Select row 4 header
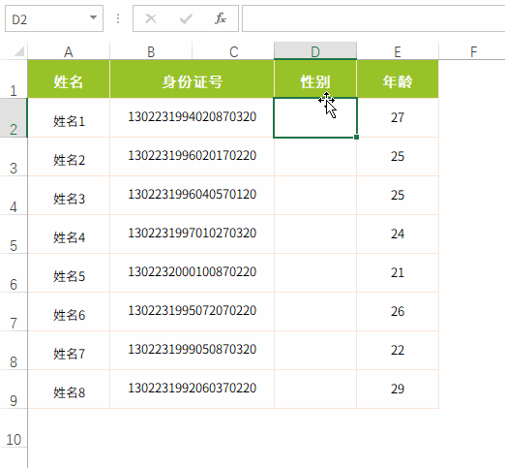The width and height of the screenshot is (505, 468). point(14,196)
